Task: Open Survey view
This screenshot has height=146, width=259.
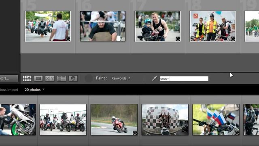Action: point(62,78)
